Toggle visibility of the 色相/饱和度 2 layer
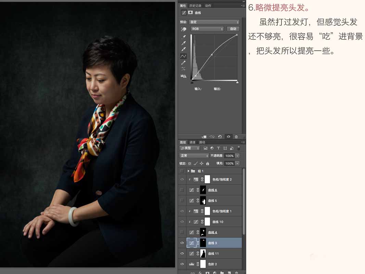This screenshot has width=365, height=274. [x=182, y=179]
